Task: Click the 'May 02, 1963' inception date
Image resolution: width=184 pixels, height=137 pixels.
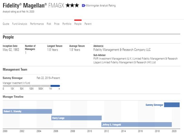Action: 11,50
